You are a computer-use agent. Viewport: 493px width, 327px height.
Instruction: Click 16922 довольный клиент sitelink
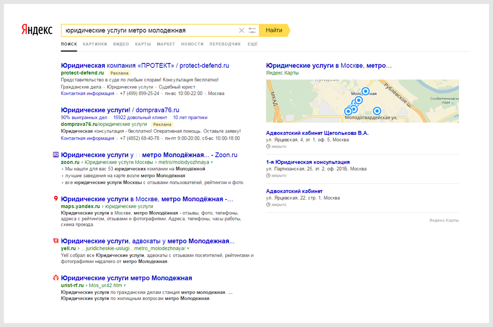[140, 118]
